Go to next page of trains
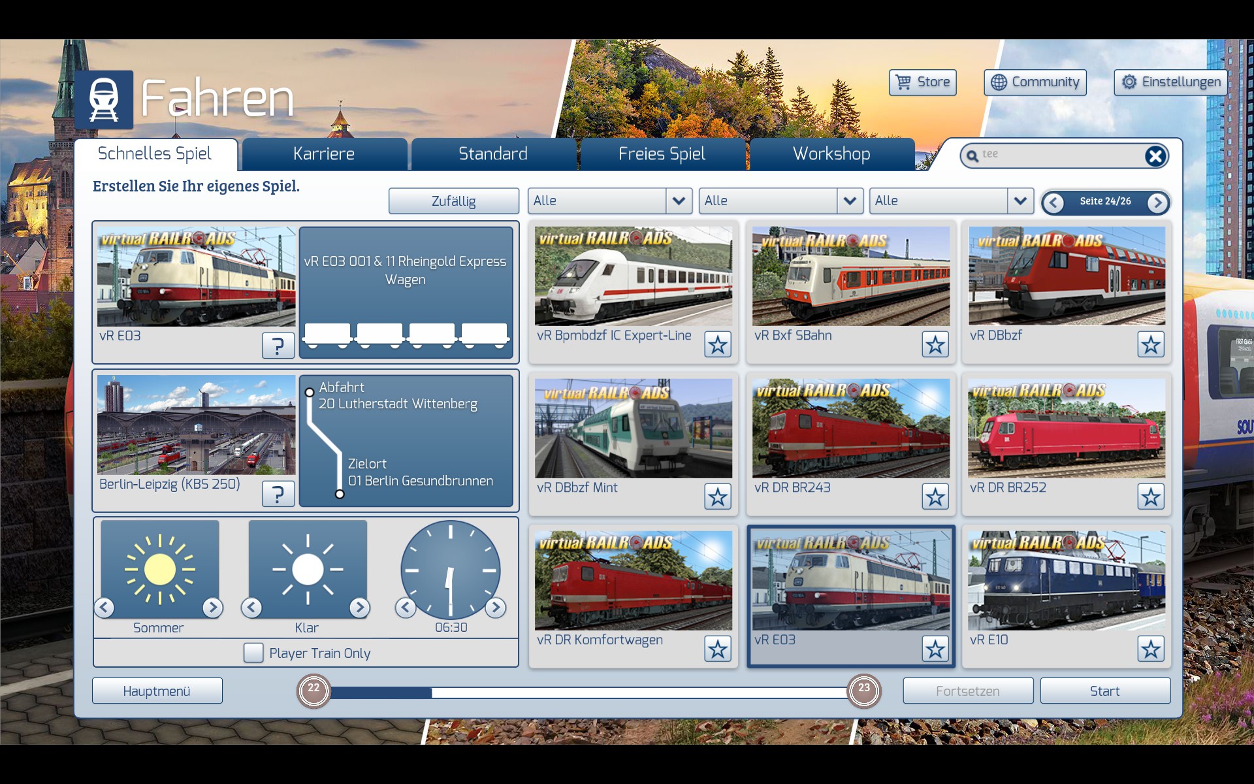The image size is (1254, 784). pos(1157,203)
